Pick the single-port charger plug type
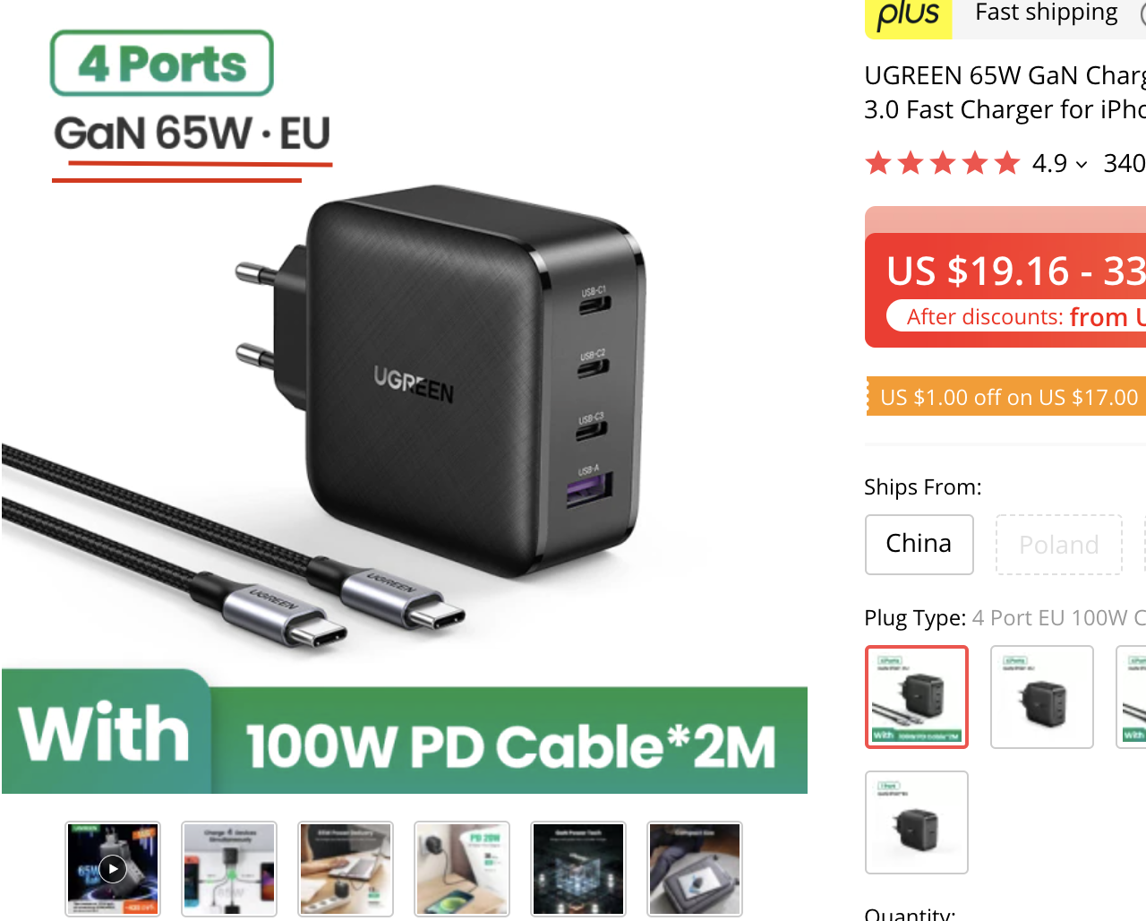The image size is (1146, 921). click(917, 822)
